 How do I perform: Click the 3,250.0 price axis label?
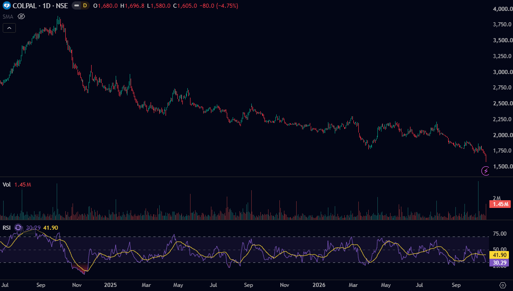point(503,56)
